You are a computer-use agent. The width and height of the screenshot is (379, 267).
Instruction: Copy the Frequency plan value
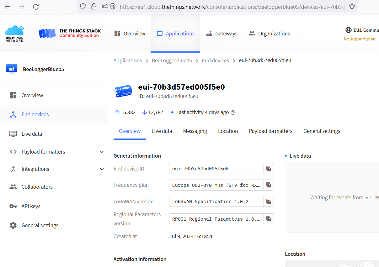(x=269, y=185)
